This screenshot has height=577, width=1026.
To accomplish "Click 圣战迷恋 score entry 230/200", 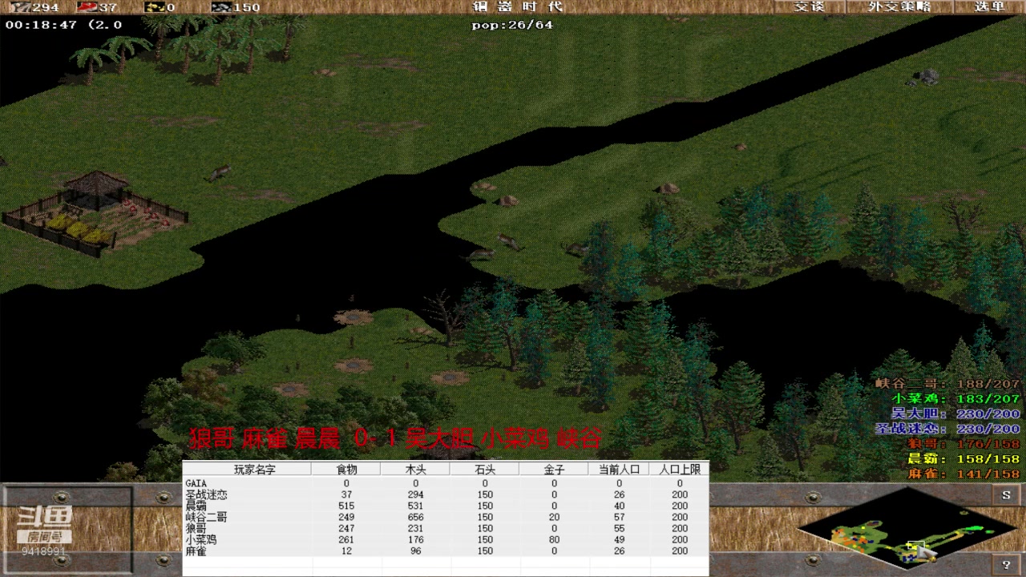I will (x=947, y=429).
